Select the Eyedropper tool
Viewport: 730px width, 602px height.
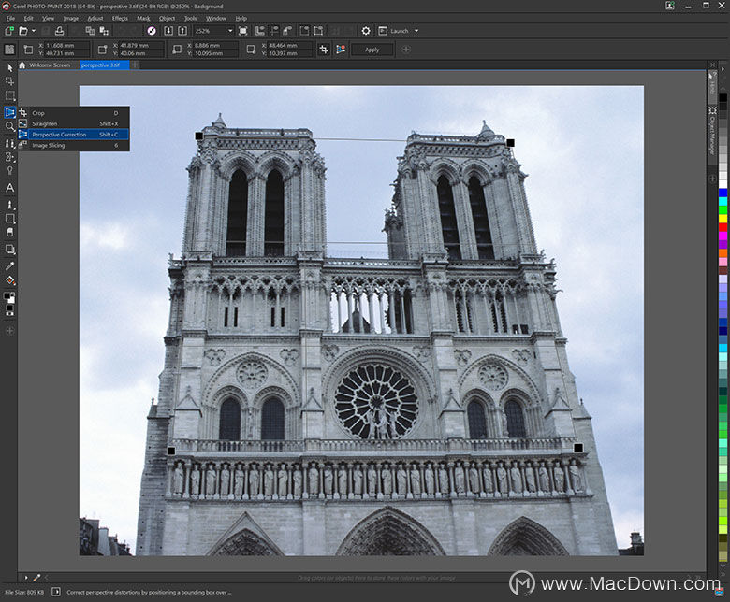click(9, 265)
